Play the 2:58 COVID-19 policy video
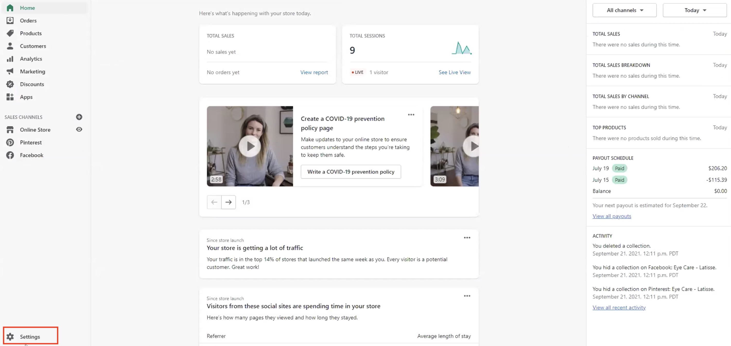This screenshot has height=346, width=731. pyautogui.click(x=249, y=146)
